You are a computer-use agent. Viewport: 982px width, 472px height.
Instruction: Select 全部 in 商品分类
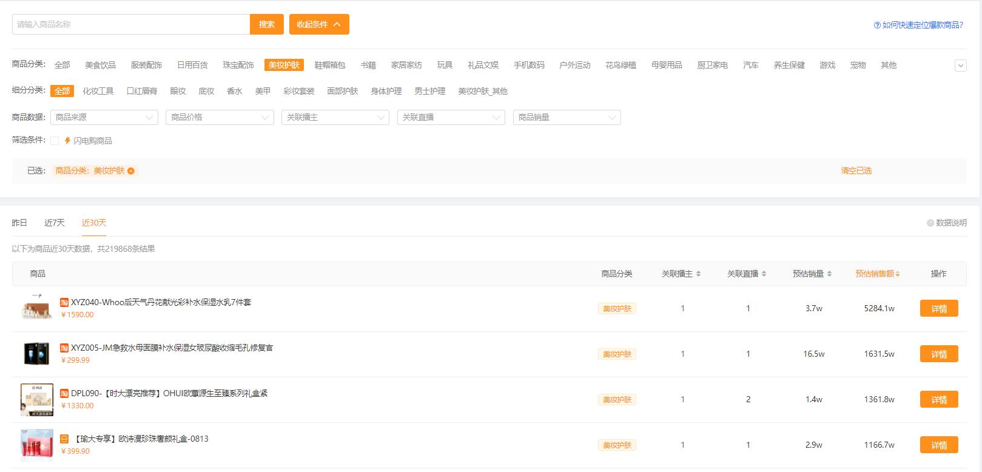(x=62, y=65)
